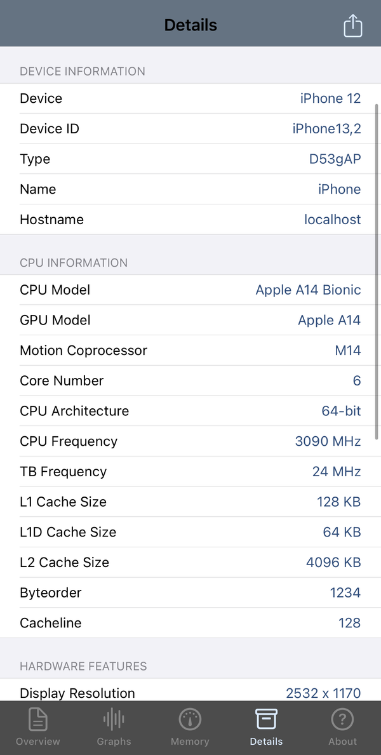Screen dimensions: 381x755
Task: Select the TB Frequency label
Action: [x=63, y=471]
